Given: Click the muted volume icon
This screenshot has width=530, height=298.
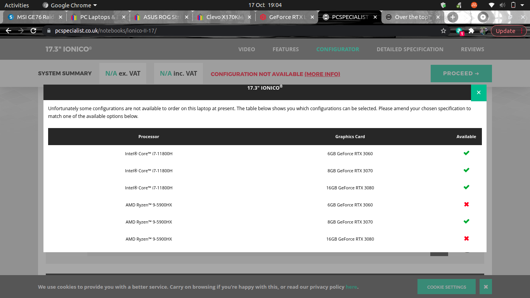Looking at the screenshot, I should [502, 5].
